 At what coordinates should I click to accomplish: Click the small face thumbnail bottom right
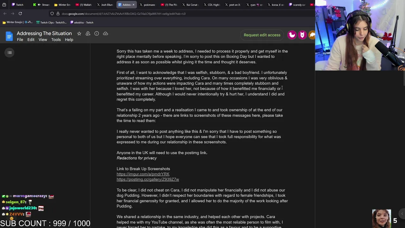pyautogui.click(x=381, y=218)
